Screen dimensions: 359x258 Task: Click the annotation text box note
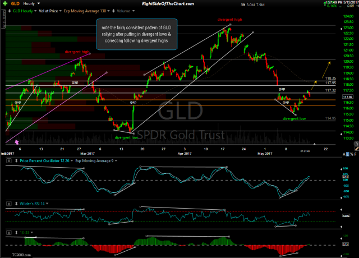click(x=137, y=34)
